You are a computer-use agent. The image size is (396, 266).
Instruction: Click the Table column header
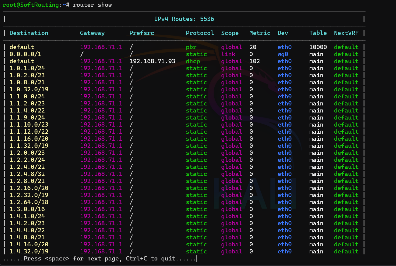point(318,33)
